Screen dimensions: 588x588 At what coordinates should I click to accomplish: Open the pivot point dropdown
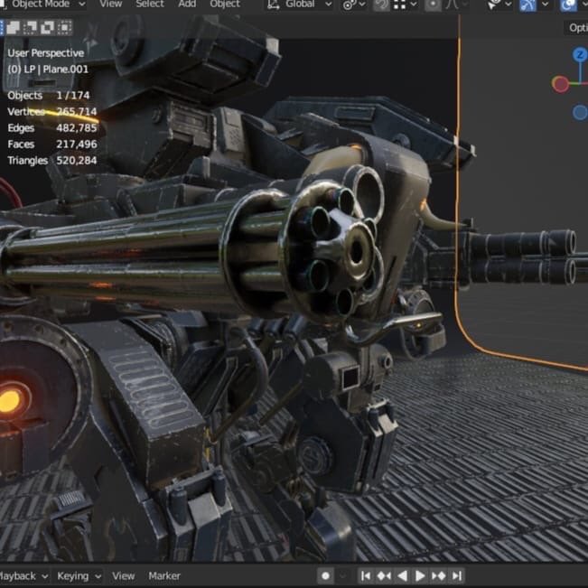354,5
